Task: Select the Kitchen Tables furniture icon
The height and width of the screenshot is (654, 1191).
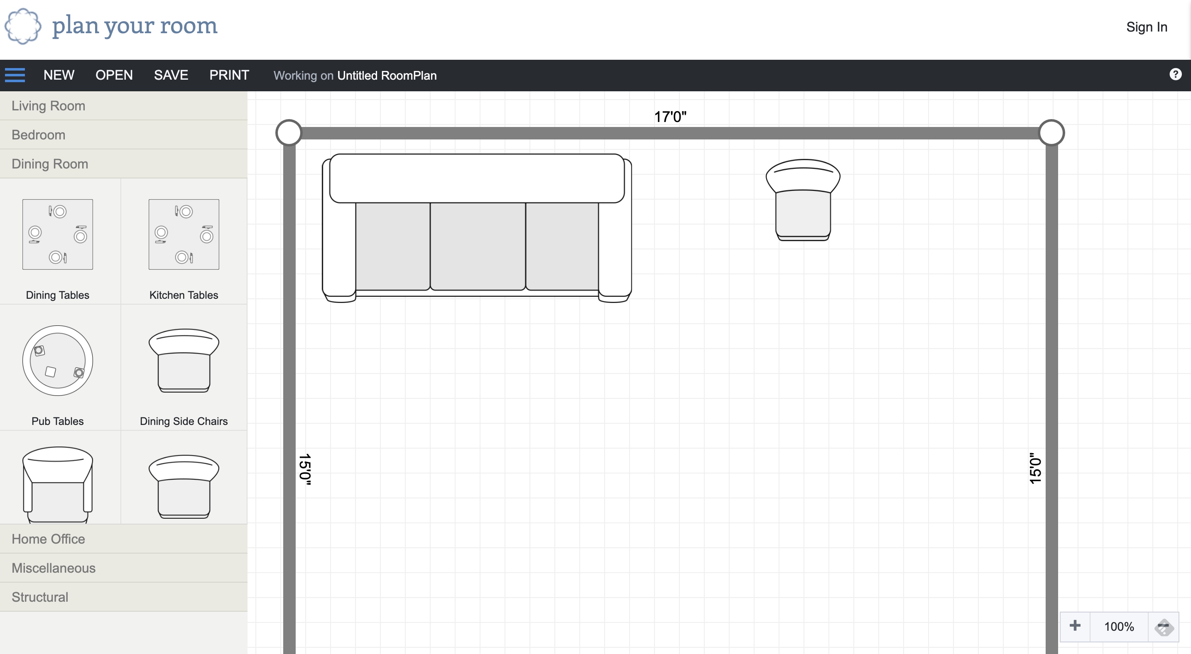Action: pos(184,234)
